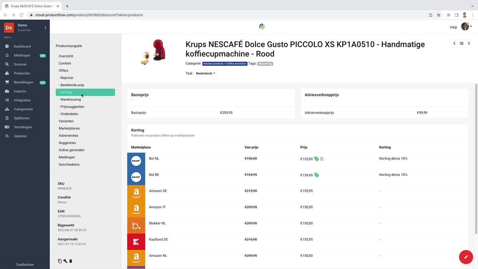Image resolution: width=478 pixels, height=269 pixels.
Task: Click the Kitchen products > Coffee machines category tag
Action: [225, 64]
